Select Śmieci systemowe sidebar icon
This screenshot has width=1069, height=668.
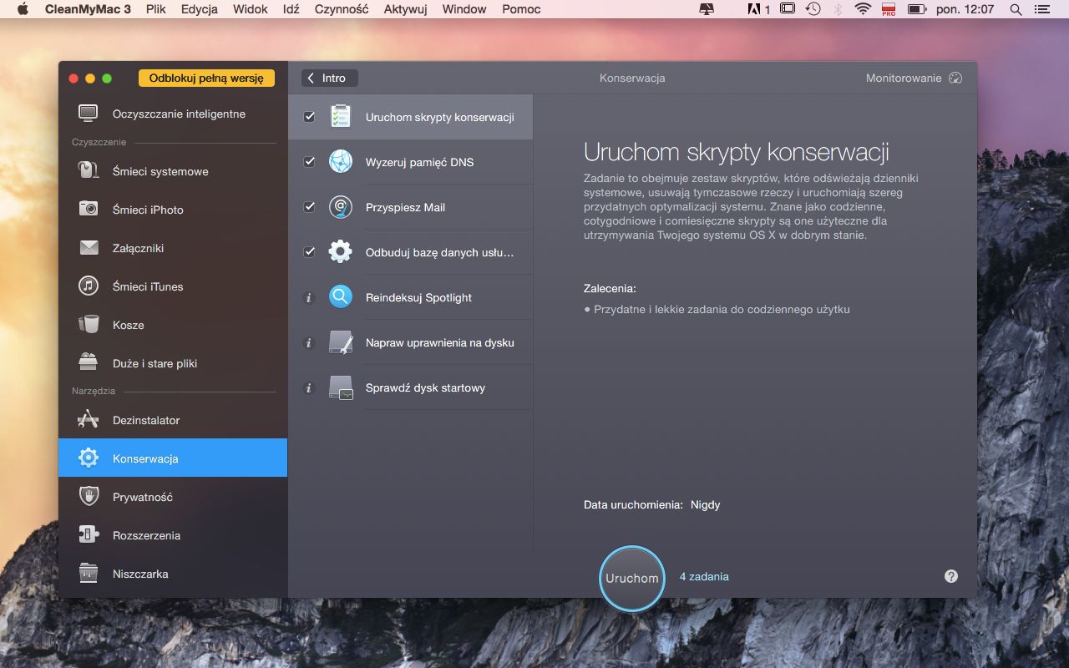coord(88,171)
